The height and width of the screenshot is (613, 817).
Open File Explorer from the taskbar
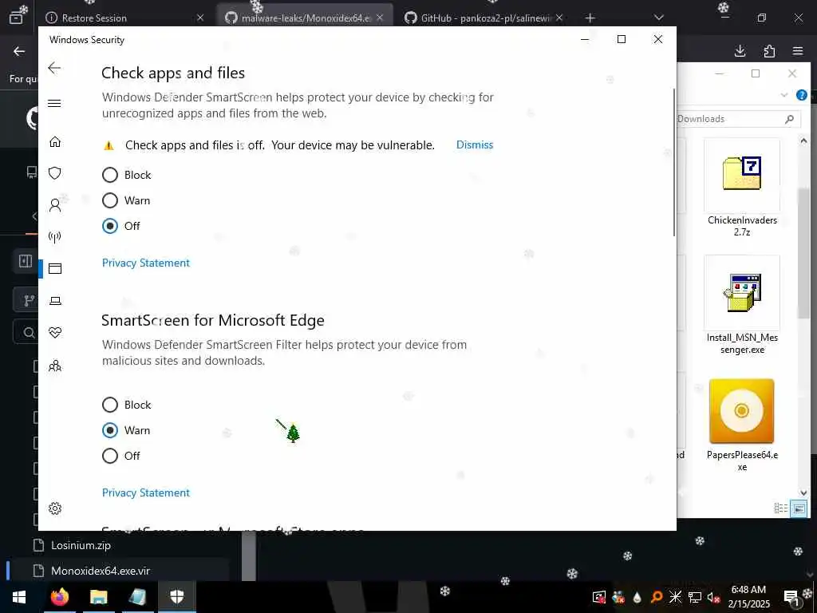98,596
